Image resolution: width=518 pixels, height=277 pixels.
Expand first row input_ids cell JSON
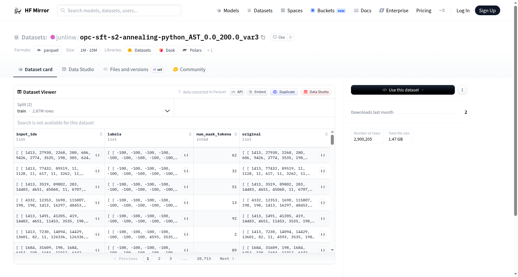(x=97, y=155)
